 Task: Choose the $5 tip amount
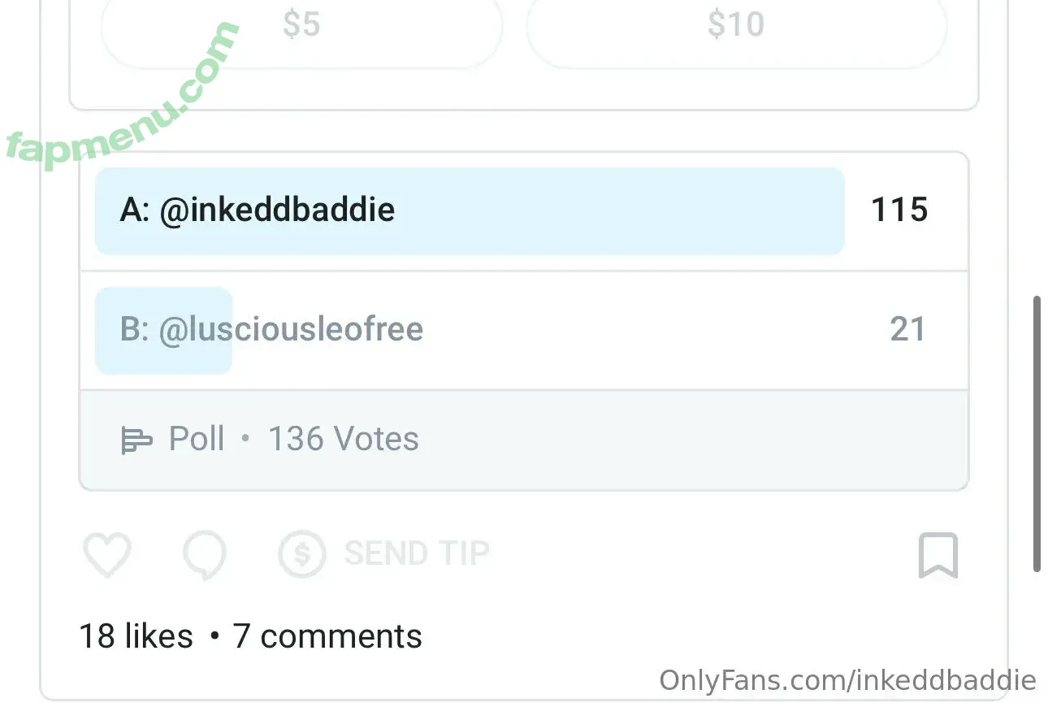pos(301,25)
